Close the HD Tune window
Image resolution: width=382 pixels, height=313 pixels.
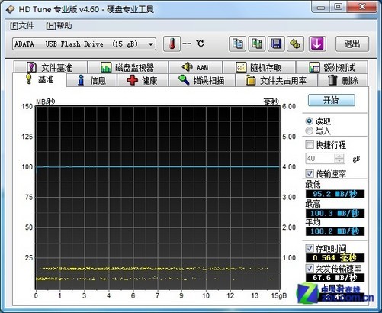pos(362,7)
